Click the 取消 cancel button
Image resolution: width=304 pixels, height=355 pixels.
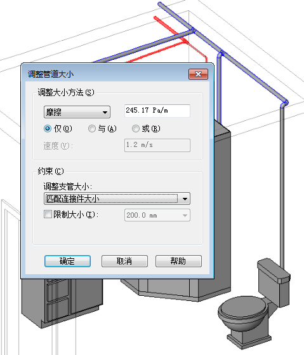point(124,261)
